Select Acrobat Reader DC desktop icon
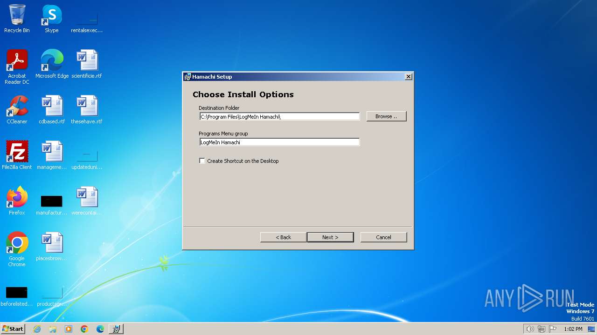Viewport: 597px width, 335px height. point(17,67)
